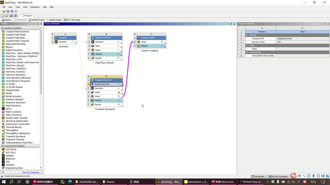Viewport: 330px width, 185px height.
Task: Open Toolbox panel options dropdown
Action: coord(35,24)
